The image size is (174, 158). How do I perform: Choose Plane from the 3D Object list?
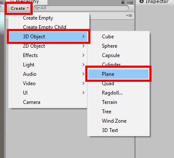118,74
